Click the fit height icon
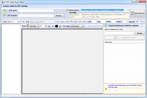The image size is (147, 98). (37, 22)
